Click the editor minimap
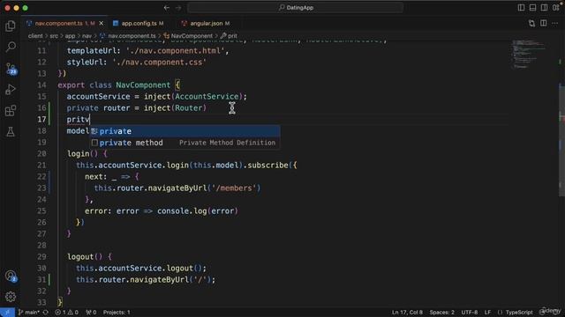Screen dimensions: 565x317 (x=529, y=54)
